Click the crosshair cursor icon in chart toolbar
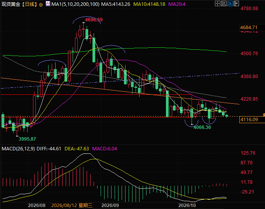 (x=218, y=3)
